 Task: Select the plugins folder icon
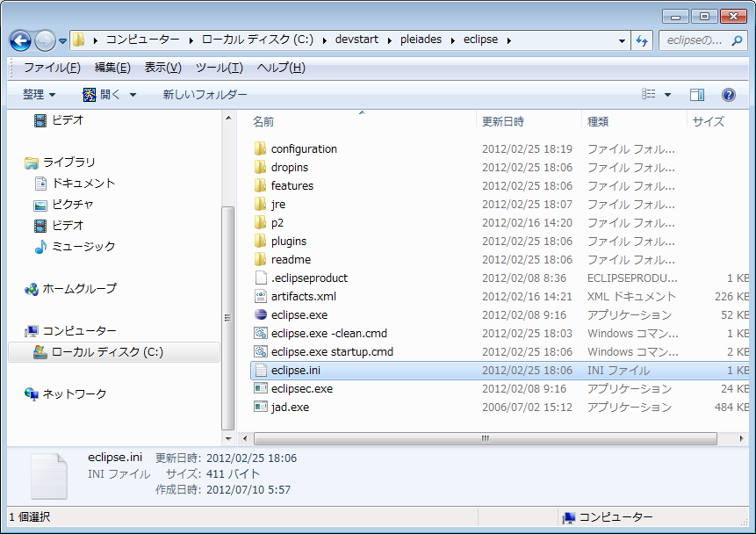coord(261,241)
